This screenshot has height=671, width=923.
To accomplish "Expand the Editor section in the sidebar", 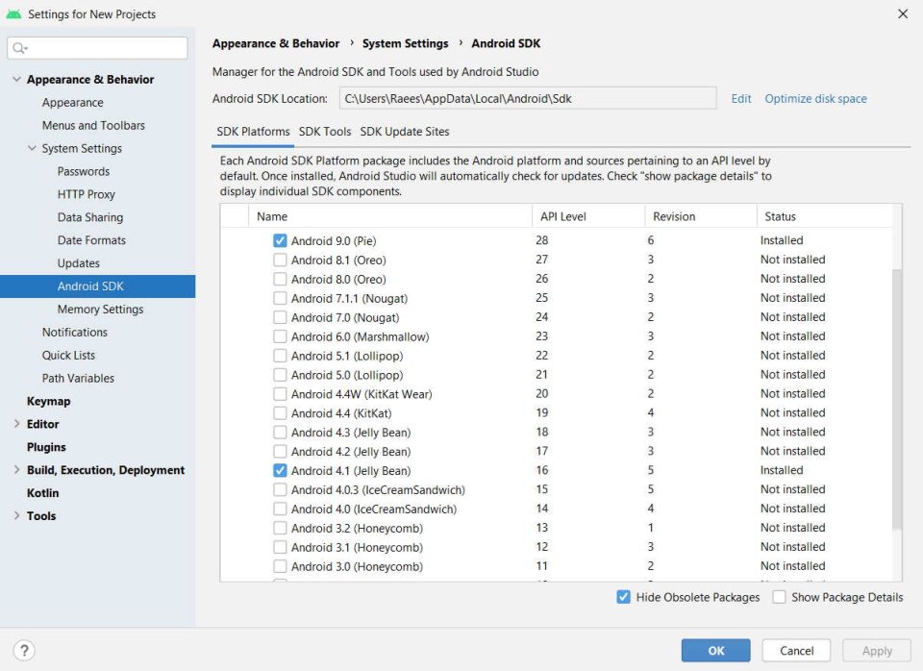I will [x=16, y=424].
